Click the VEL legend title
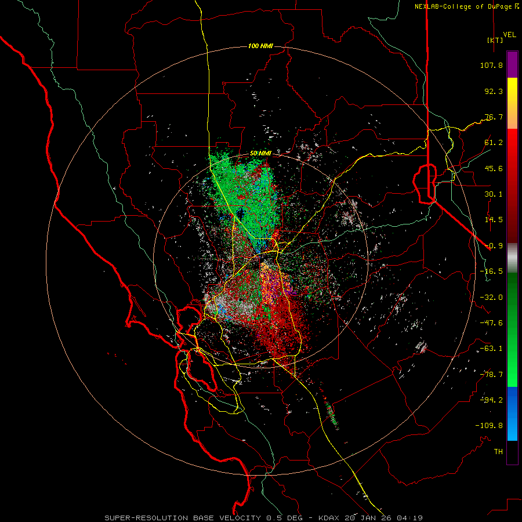 509,35
